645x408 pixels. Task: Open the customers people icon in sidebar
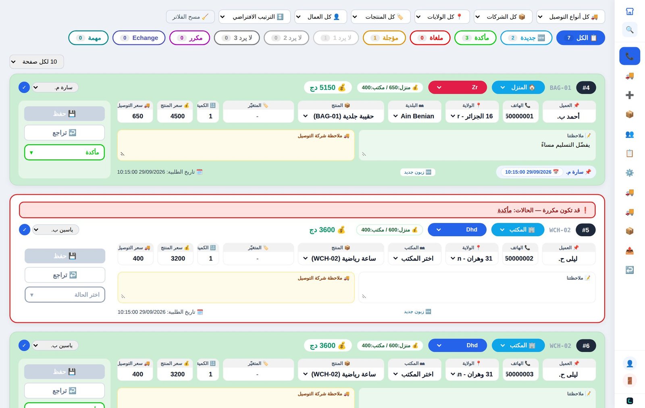point(630,134)
